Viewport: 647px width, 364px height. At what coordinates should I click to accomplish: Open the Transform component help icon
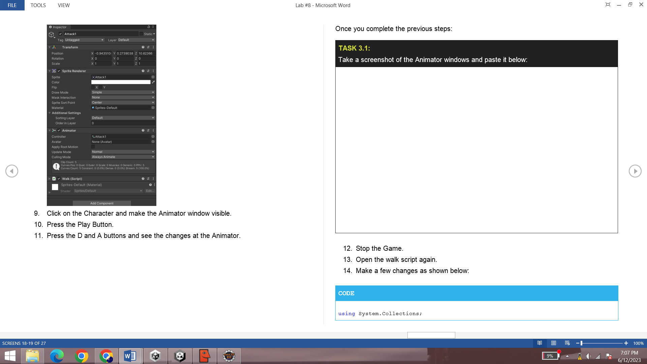pyautogui.click(x=143, y=47)
